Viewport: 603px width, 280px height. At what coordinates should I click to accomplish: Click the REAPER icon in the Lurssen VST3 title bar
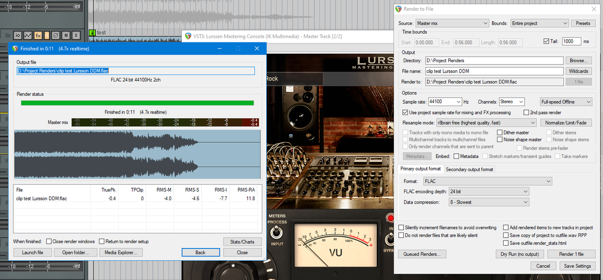pos(188,36)
